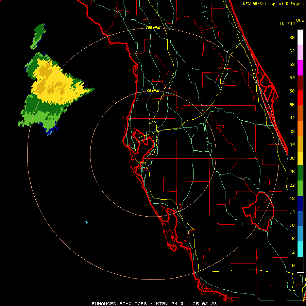Screen dimensions: 306x306
Task: Click the legend value 10
Action: (292, 225)
